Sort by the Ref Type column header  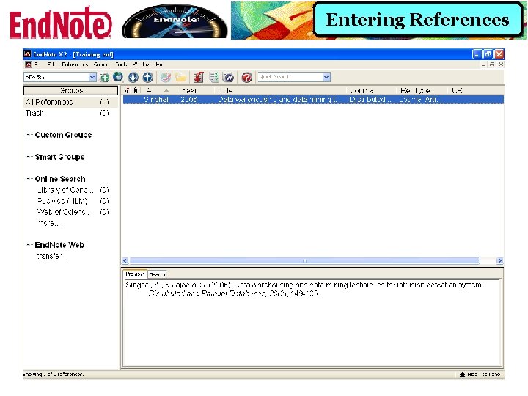pyautogui.click(x=422, y=91)
